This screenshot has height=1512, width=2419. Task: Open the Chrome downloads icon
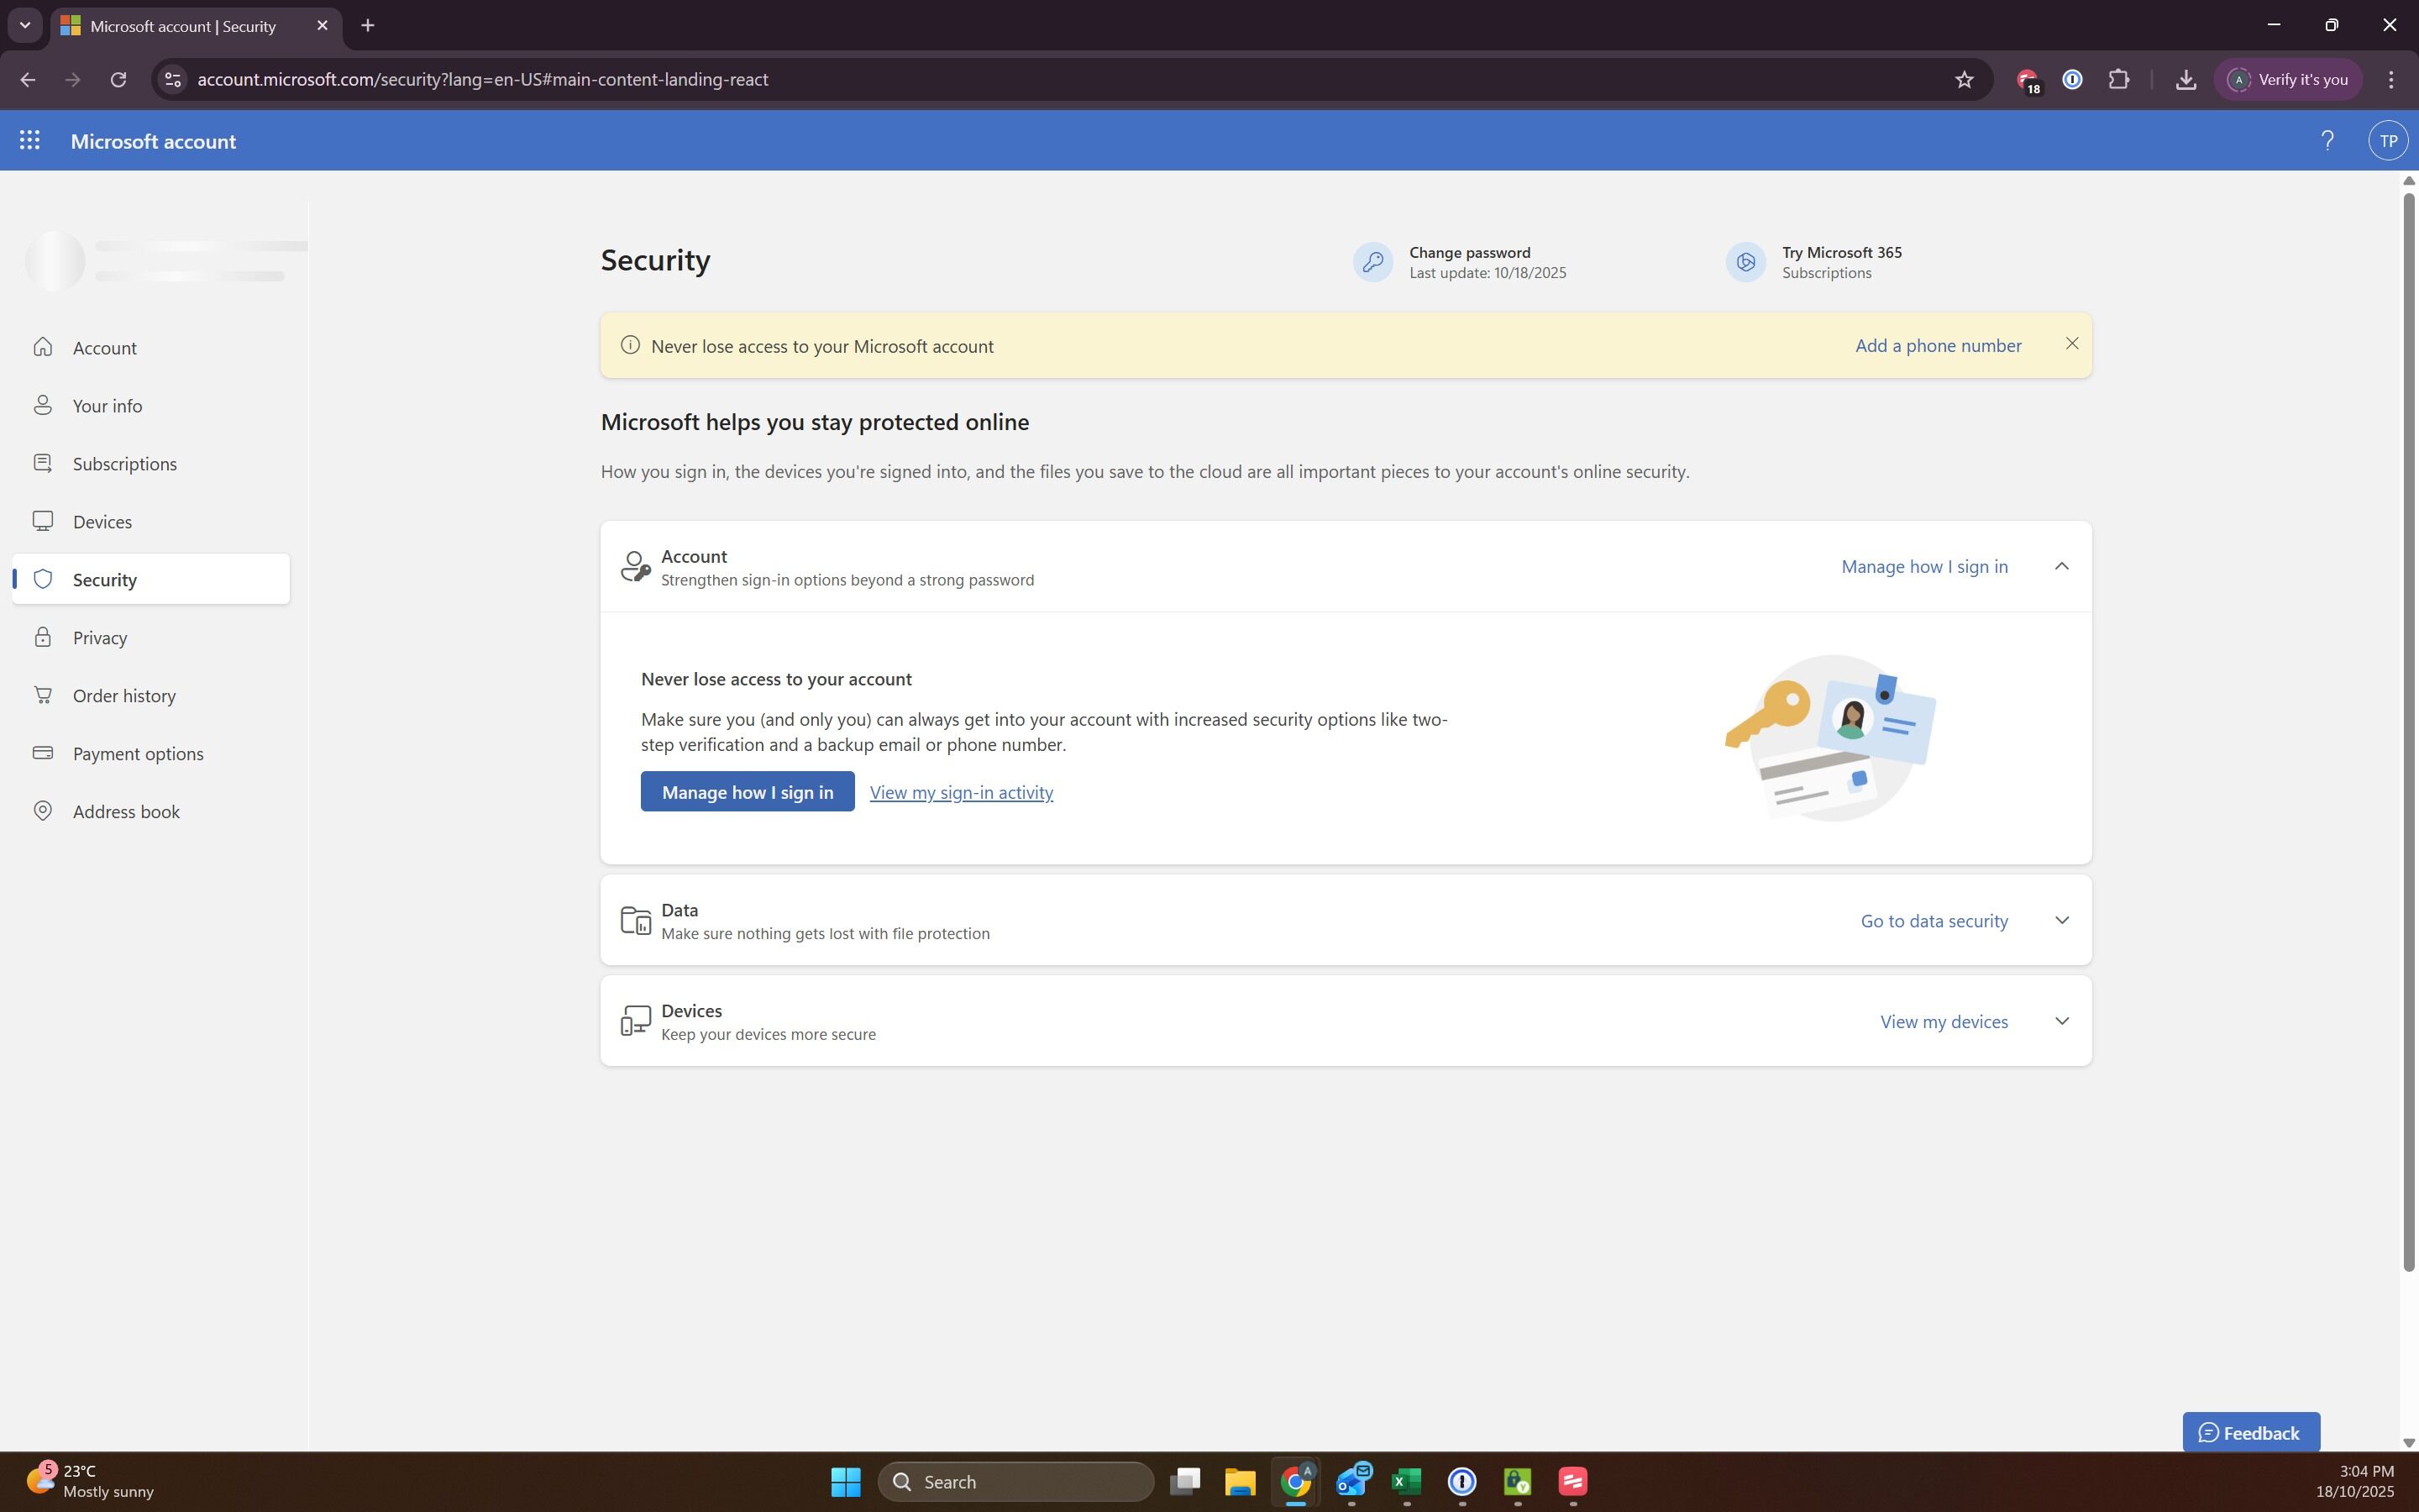[x=2185, y=80]
